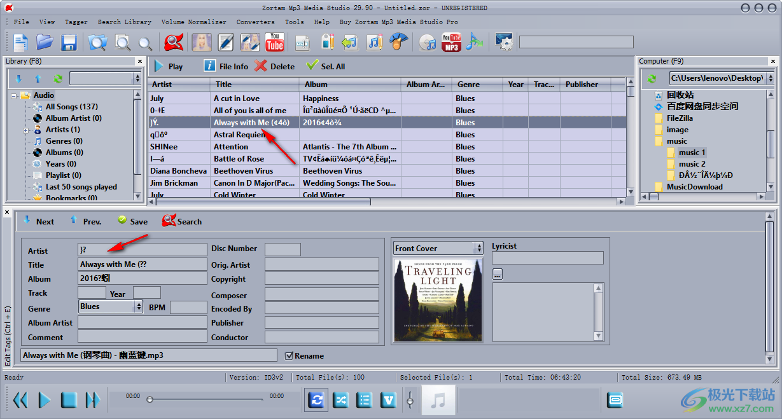The image size is (782, 419).
Task: Open the Volume Normalizer menu
Action: click(194, 22)
